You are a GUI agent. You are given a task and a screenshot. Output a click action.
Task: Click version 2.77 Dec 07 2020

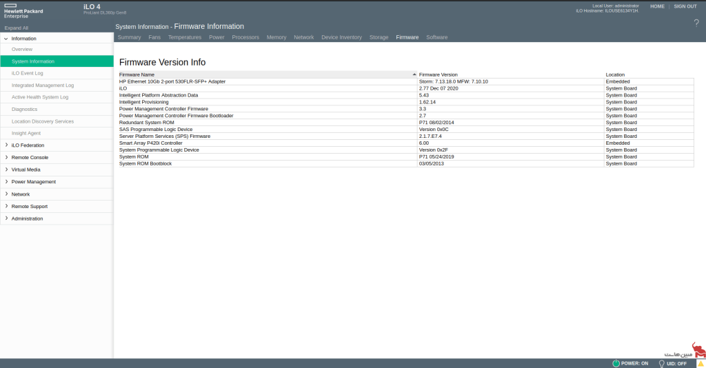click(438, 89)
